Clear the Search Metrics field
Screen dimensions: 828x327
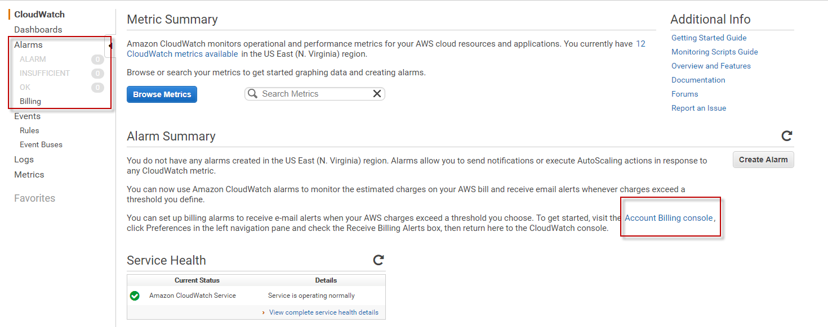377,94
